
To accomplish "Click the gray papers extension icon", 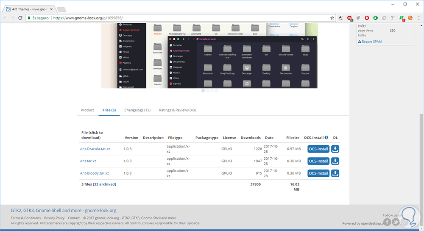I will tap(384, 18).
